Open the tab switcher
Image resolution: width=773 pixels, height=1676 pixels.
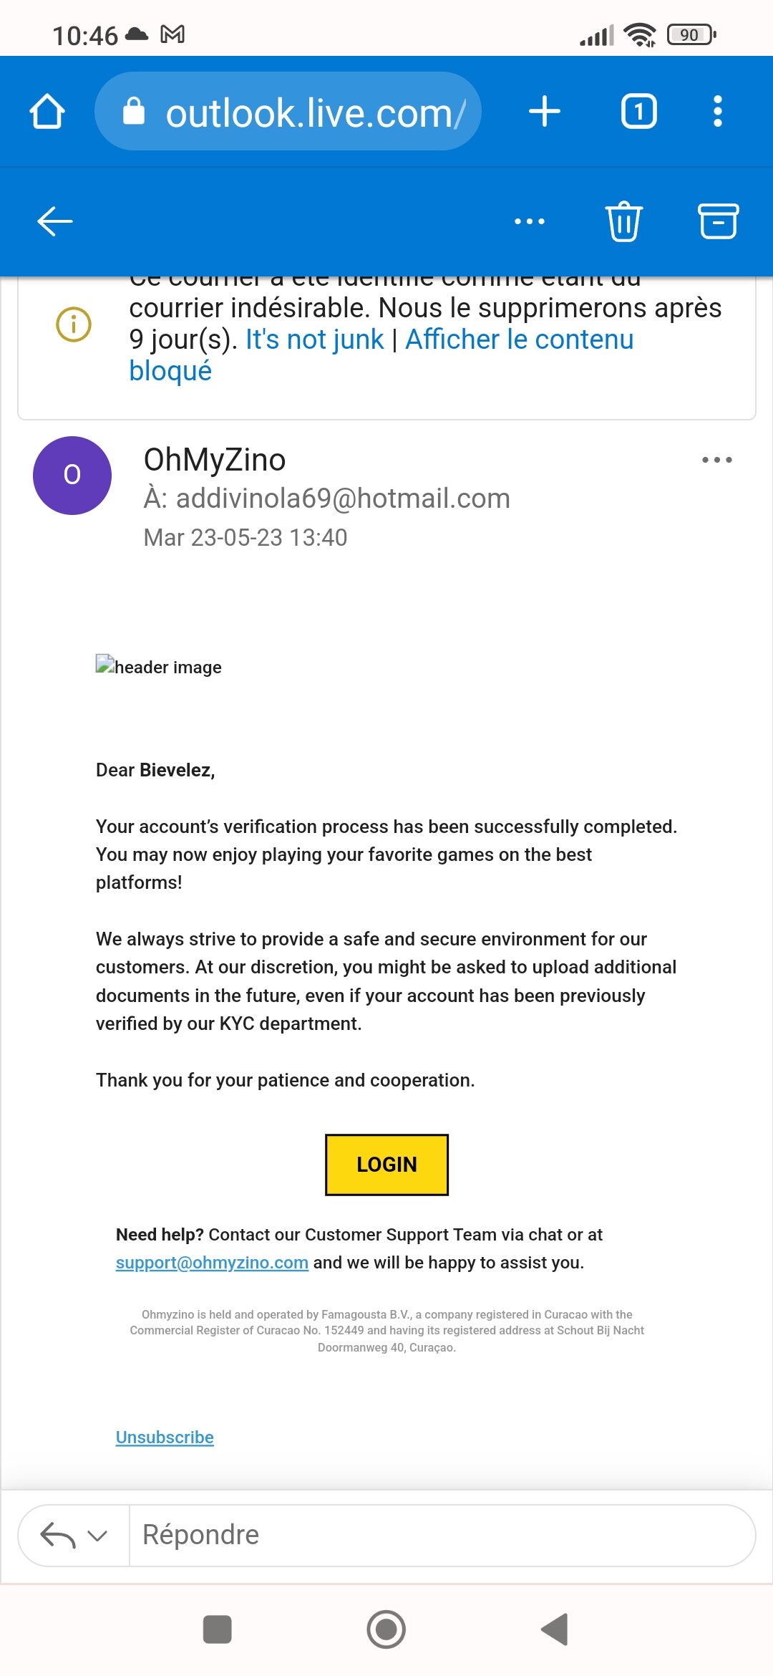coord(638,112)
